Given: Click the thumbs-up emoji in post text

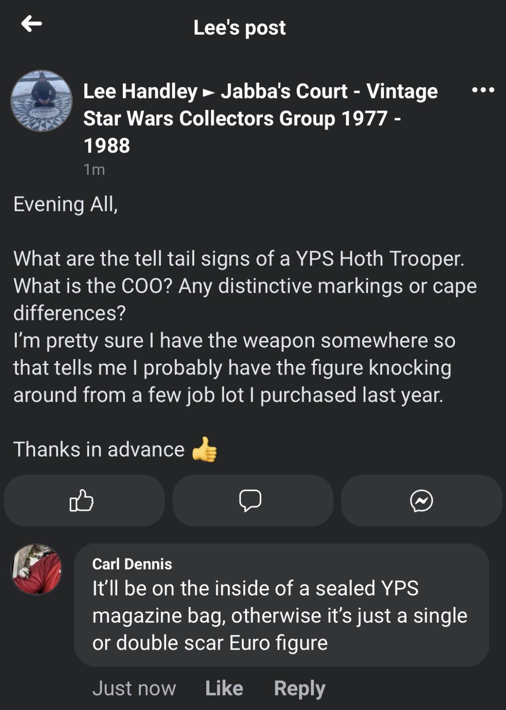Looking at the screenshot, I should coord(204,450).
